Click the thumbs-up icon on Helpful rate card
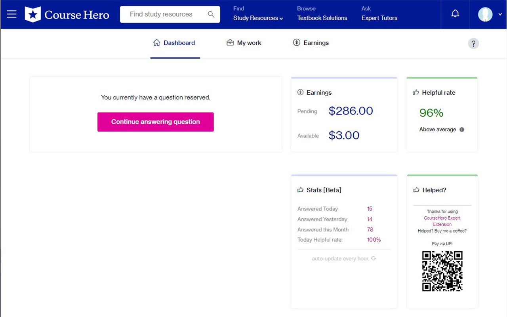This screenshot has width=507, height=317. [416, 92]
